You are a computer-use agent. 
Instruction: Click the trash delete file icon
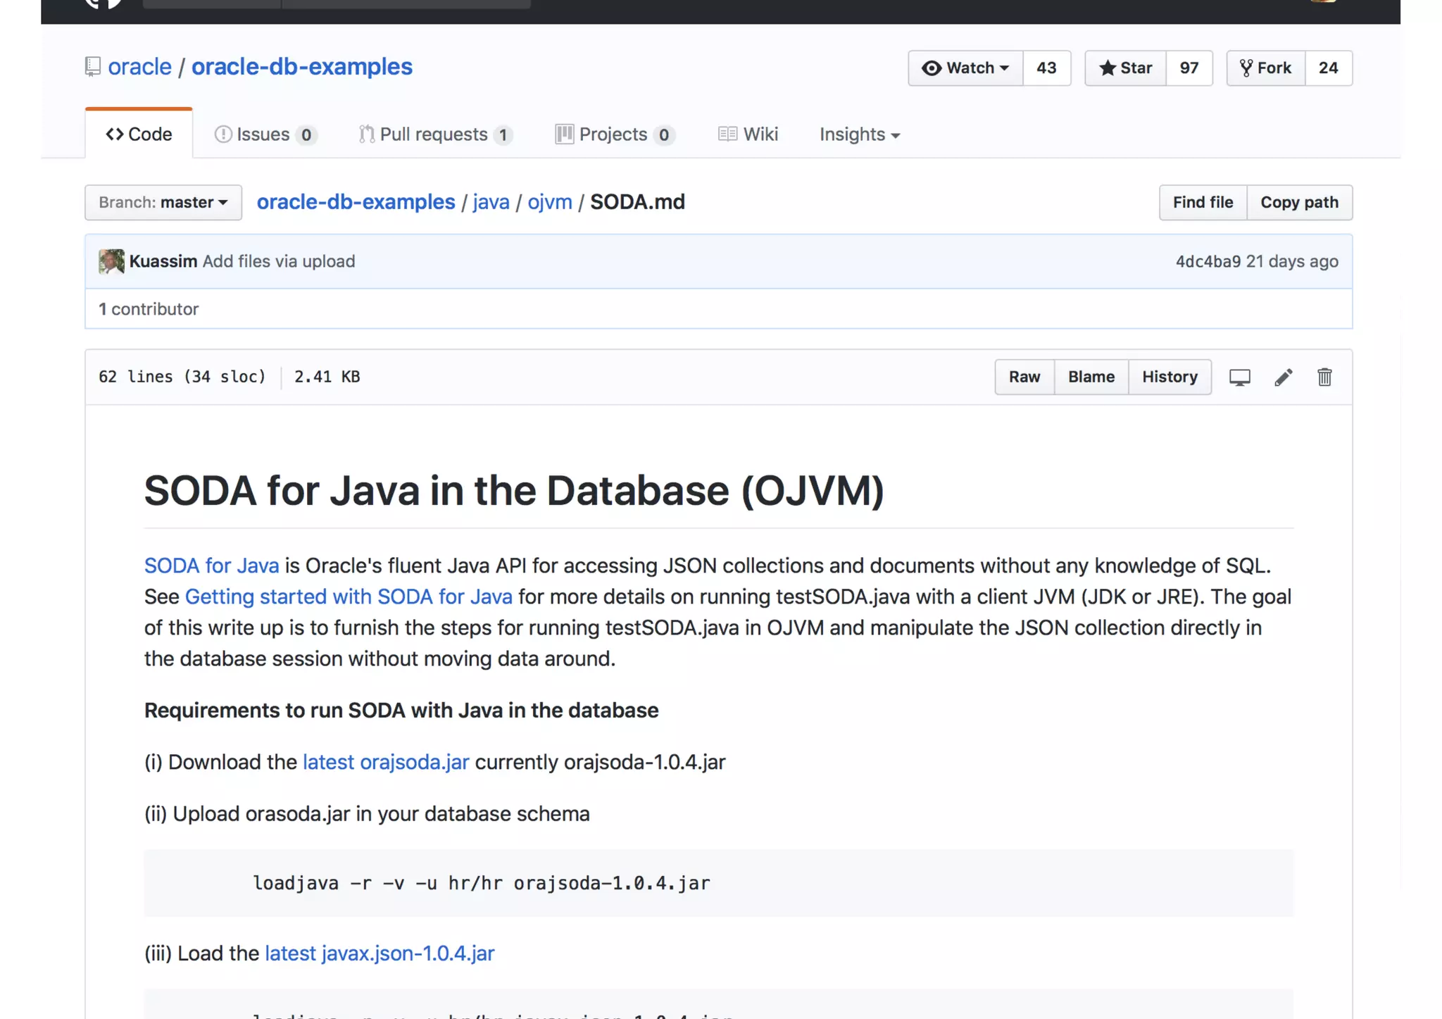[1324, 377]
